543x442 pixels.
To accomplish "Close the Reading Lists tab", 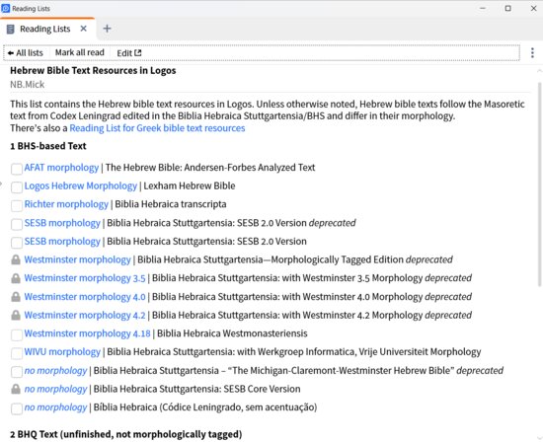I will 84,29.
